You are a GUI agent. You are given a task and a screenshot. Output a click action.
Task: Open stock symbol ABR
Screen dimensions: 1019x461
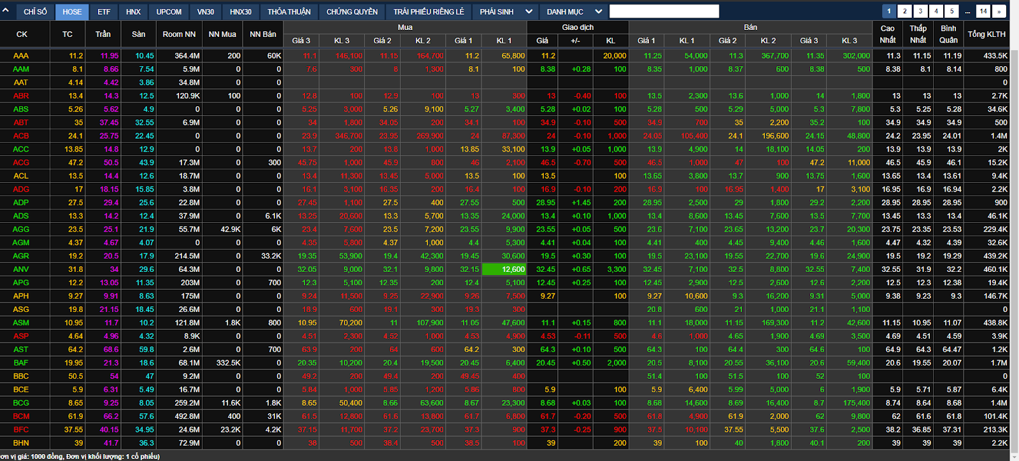pos(21,96)
